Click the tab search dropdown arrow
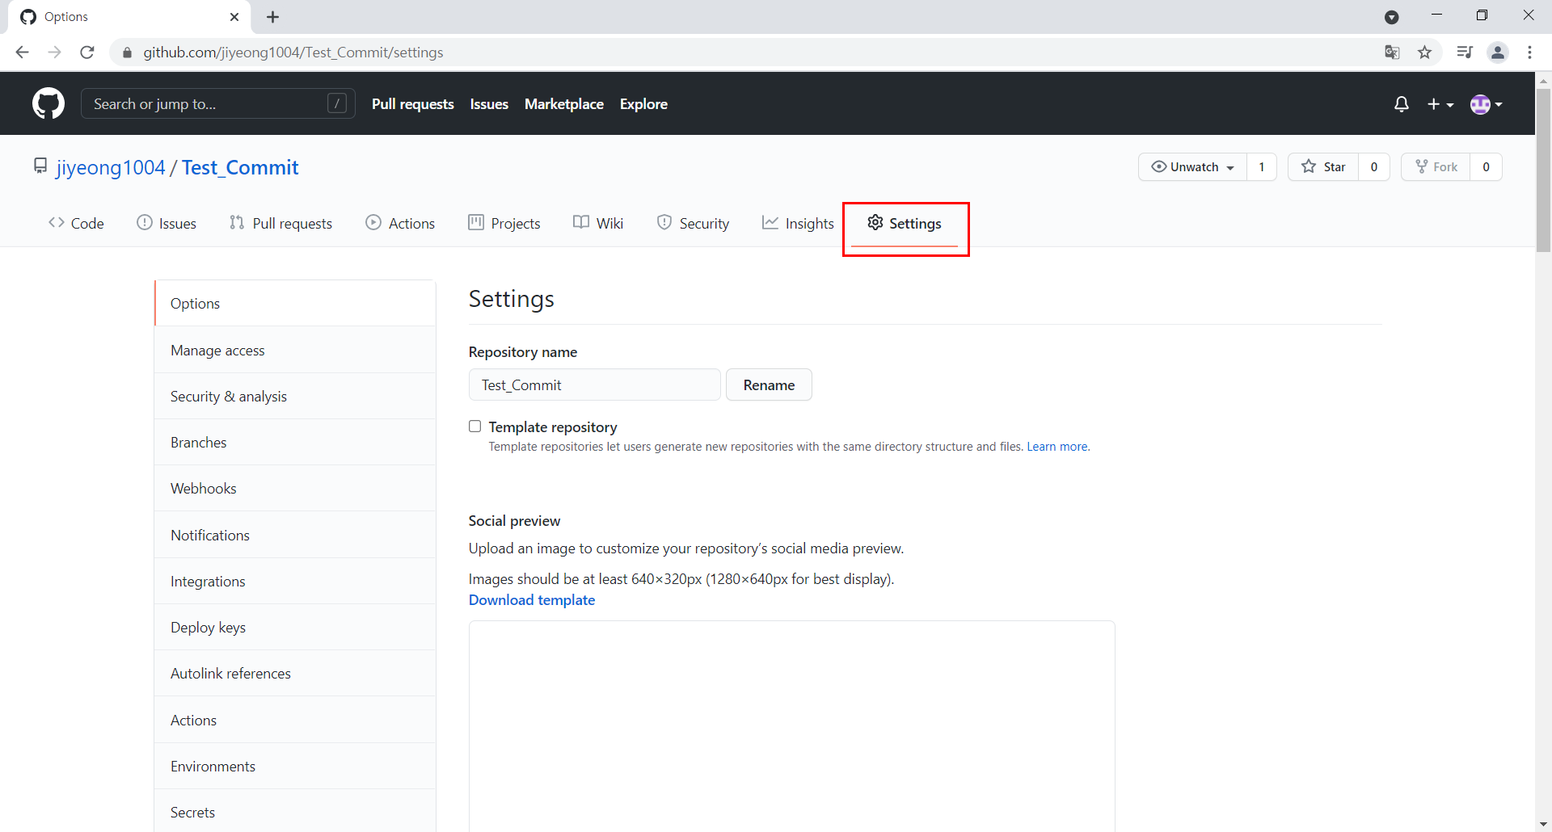This screenshot has height=832, width=1552. pyautogui.click(x=1392, y=17)
